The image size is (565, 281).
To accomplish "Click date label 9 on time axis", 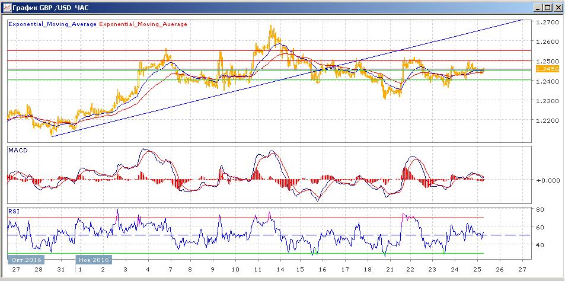I will coord(213,270).
